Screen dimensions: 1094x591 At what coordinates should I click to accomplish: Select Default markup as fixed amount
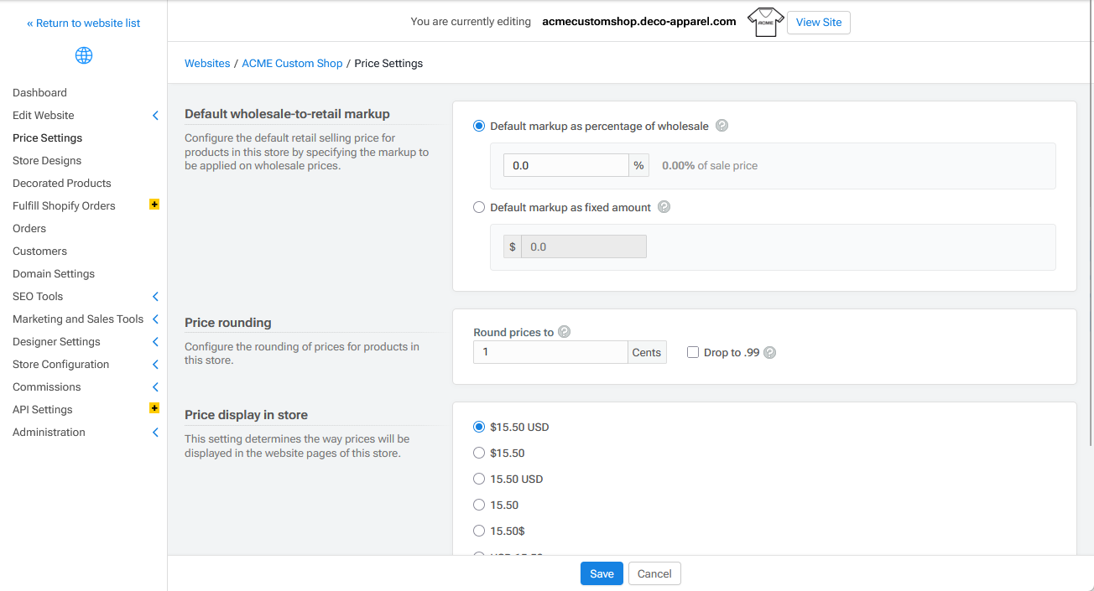pos(479,207)
